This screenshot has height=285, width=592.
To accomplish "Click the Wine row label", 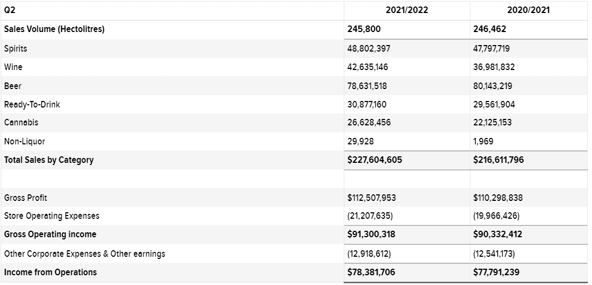I will click(x=13, y=67).
